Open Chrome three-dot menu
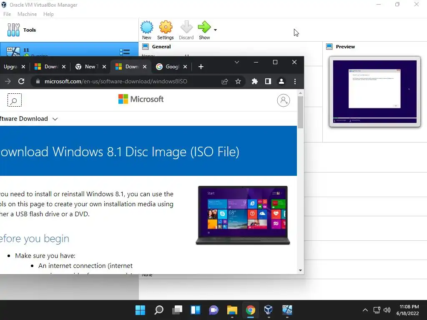The image size is (427, 320). pyautogui.click(x=295, y=81)
